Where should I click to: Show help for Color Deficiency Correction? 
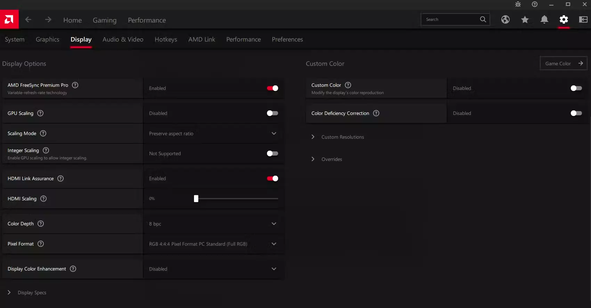coord(376,113)
